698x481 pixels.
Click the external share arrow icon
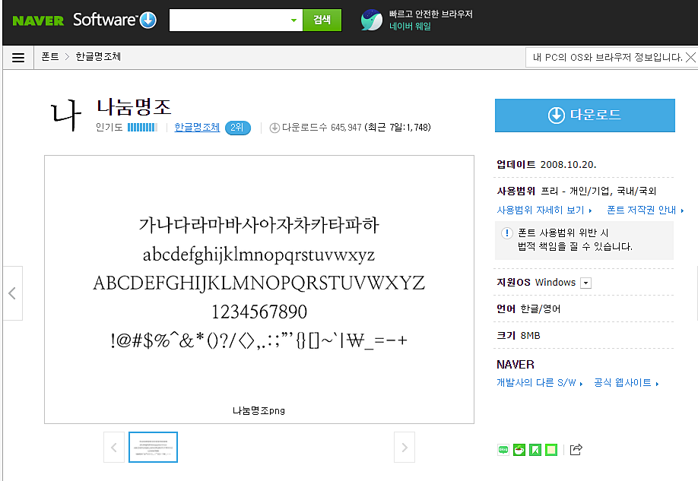(x=576, y=449)
